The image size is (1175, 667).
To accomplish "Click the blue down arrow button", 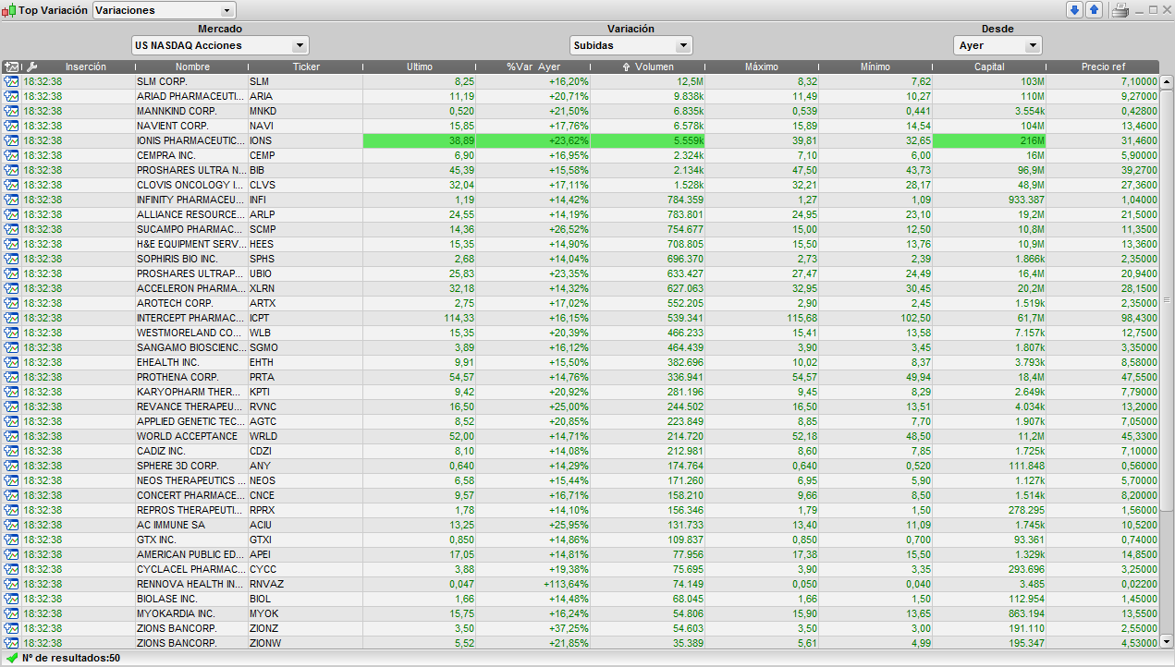I will (x=1074, y=10).
